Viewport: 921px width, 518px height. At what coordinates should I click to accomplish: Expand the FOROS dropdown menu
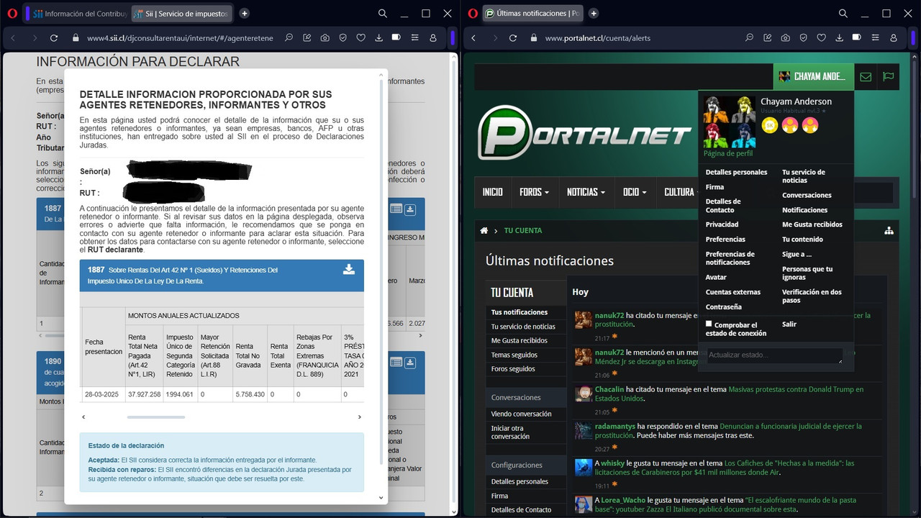tap(534, 192)
